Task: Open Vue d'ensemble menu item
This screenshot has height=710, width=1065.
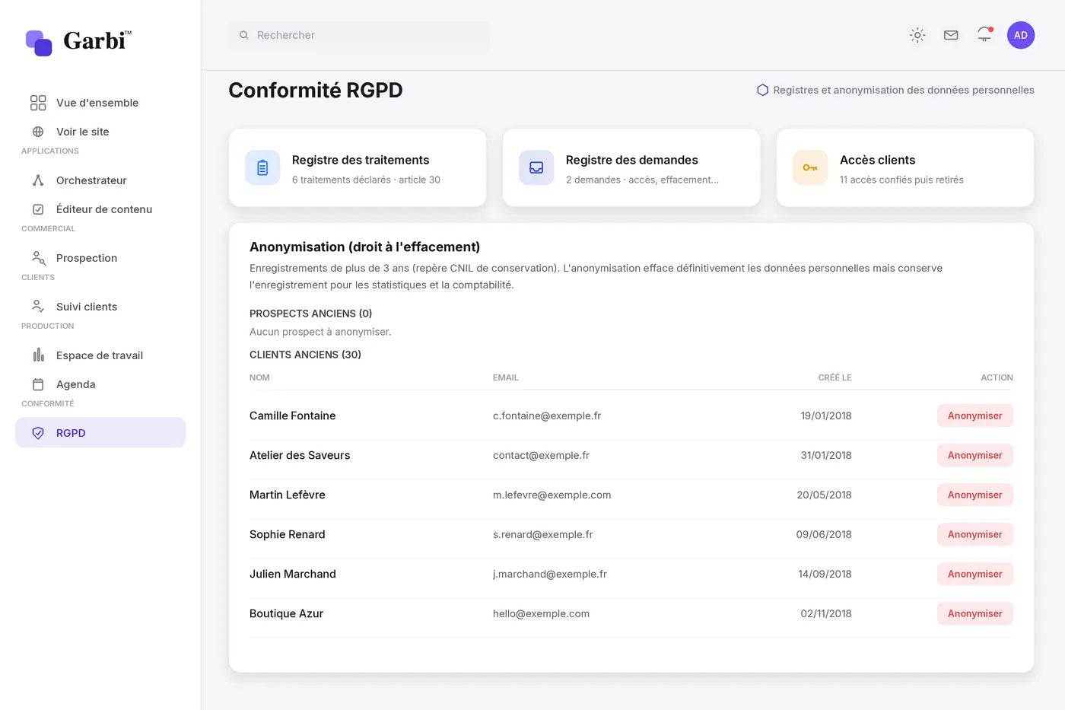Action: pyautogui.click(x=100, y=103)
